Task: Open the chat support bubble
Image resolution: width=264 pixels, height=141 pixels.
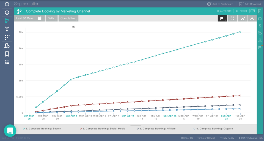Action: click(10, 131)
